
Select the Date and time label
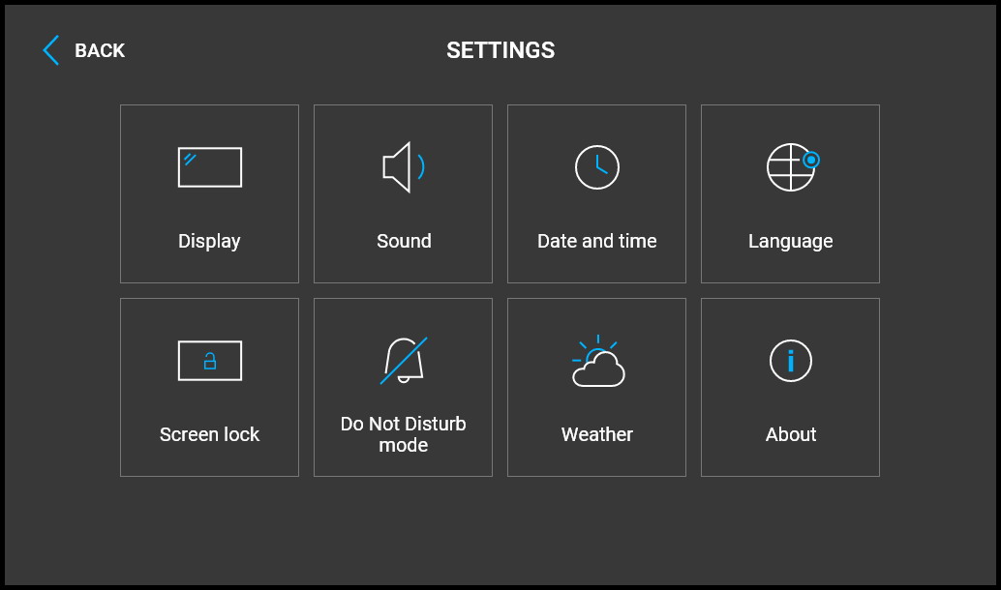(597, 241)
